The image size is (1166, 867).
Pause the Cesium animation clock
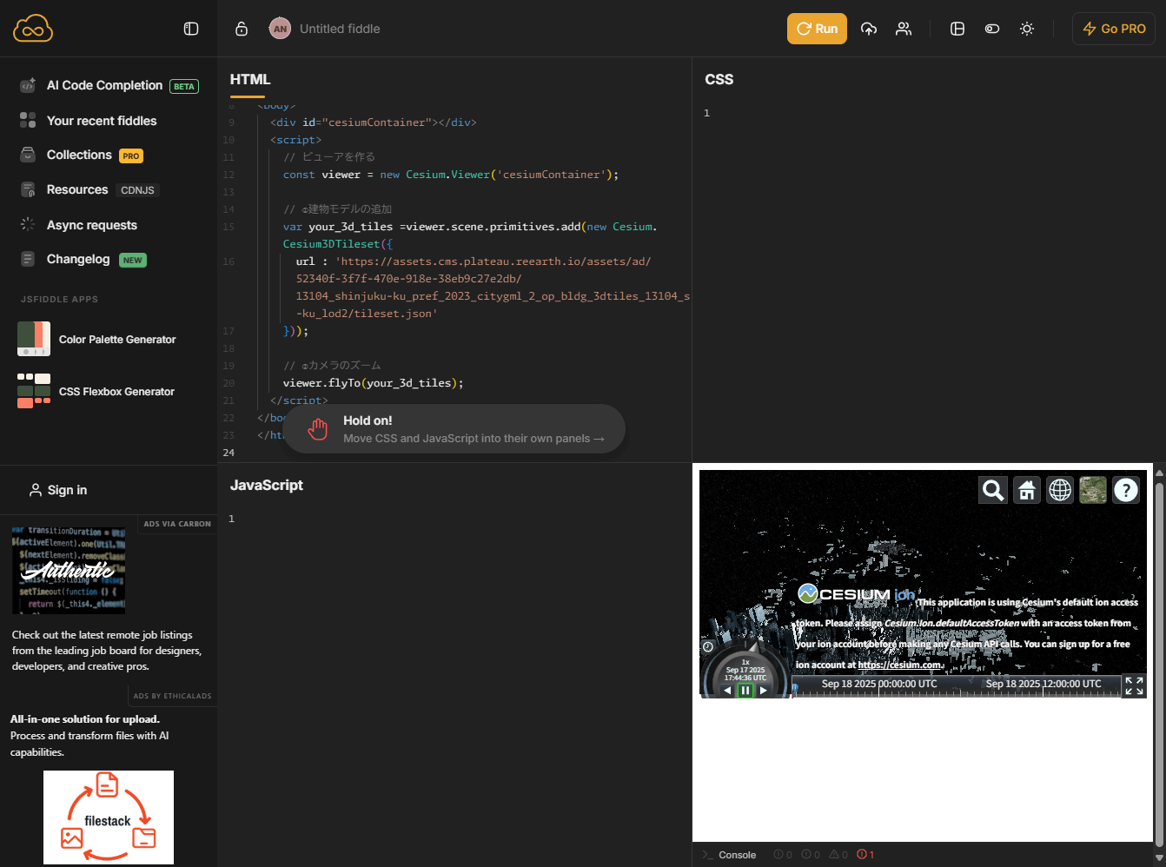[x=745, y=691]
